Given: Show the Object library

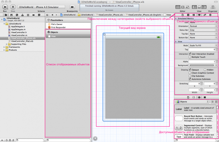Looking at the screenshot, I should coord(199,97).
